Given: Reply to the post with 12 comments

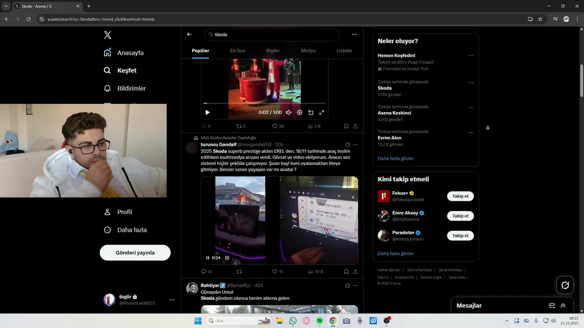Looking at the screenshot, I should click(x=206, y=272).
